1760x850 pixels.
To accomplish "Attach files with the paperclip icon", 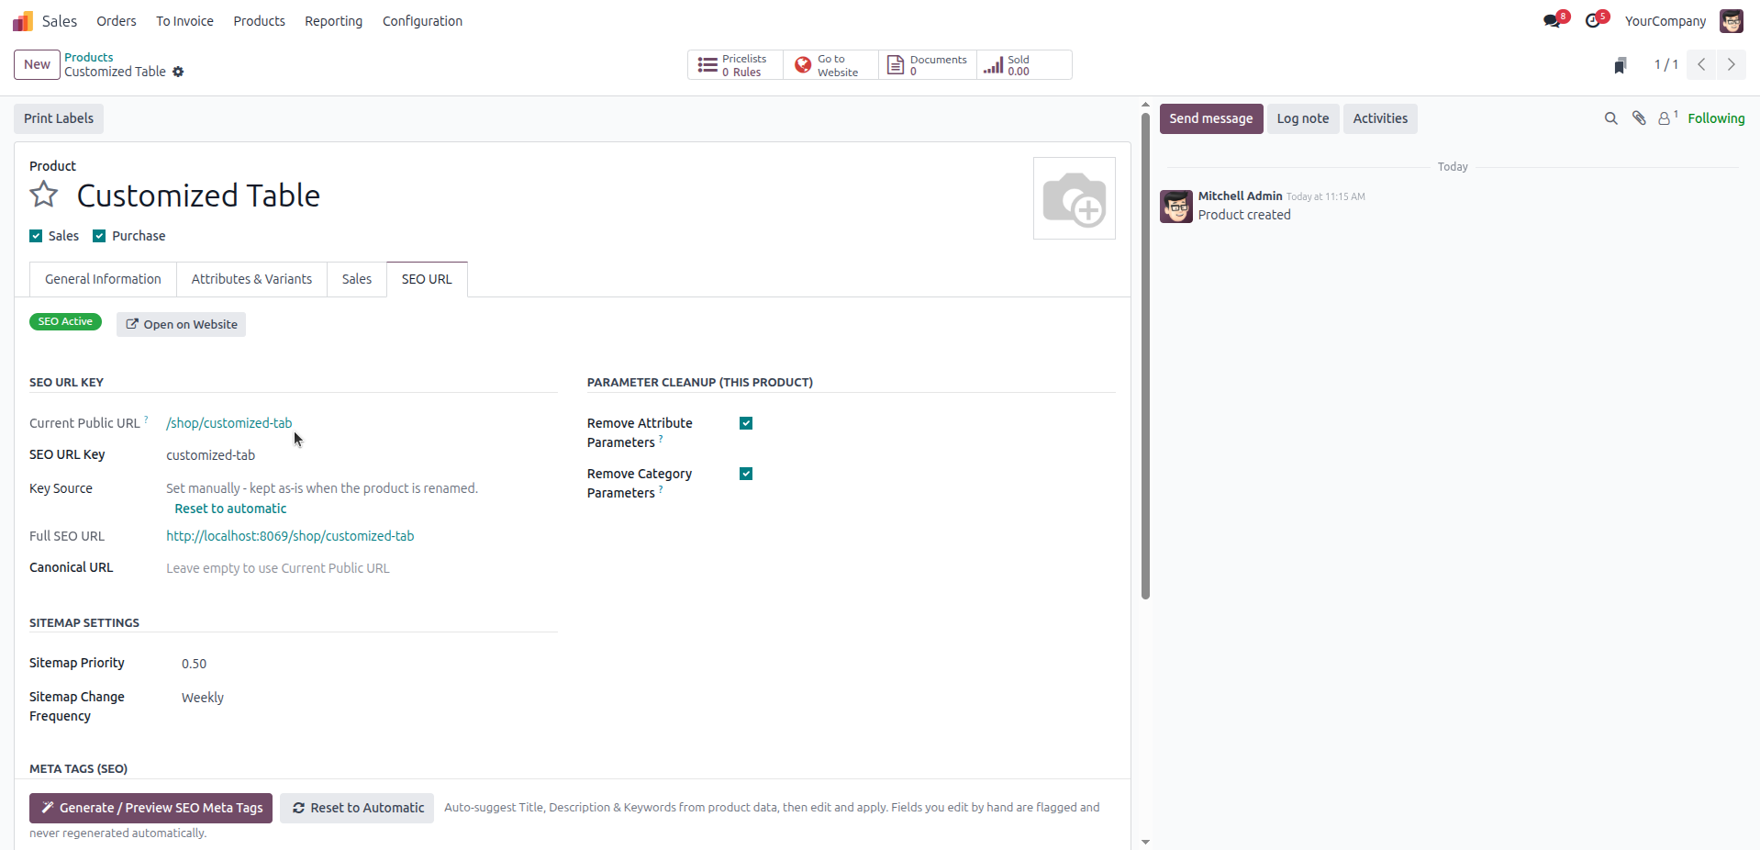I will 1639,118.
